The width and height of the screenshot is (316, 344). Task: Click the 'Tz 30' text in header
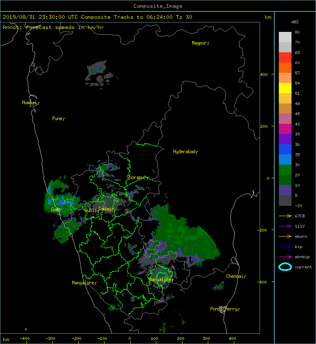point(184,17)
